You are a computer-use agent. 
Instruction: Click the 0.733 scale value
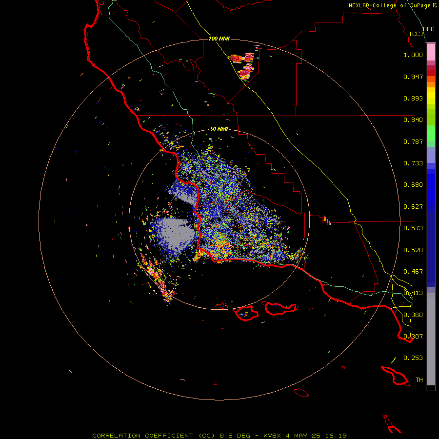[x=413, y=163]
